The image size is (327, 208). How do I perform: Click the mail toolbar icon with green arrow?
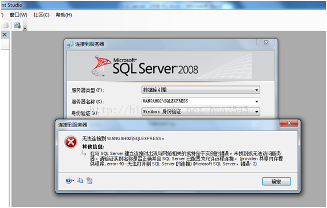click(17, 26)
